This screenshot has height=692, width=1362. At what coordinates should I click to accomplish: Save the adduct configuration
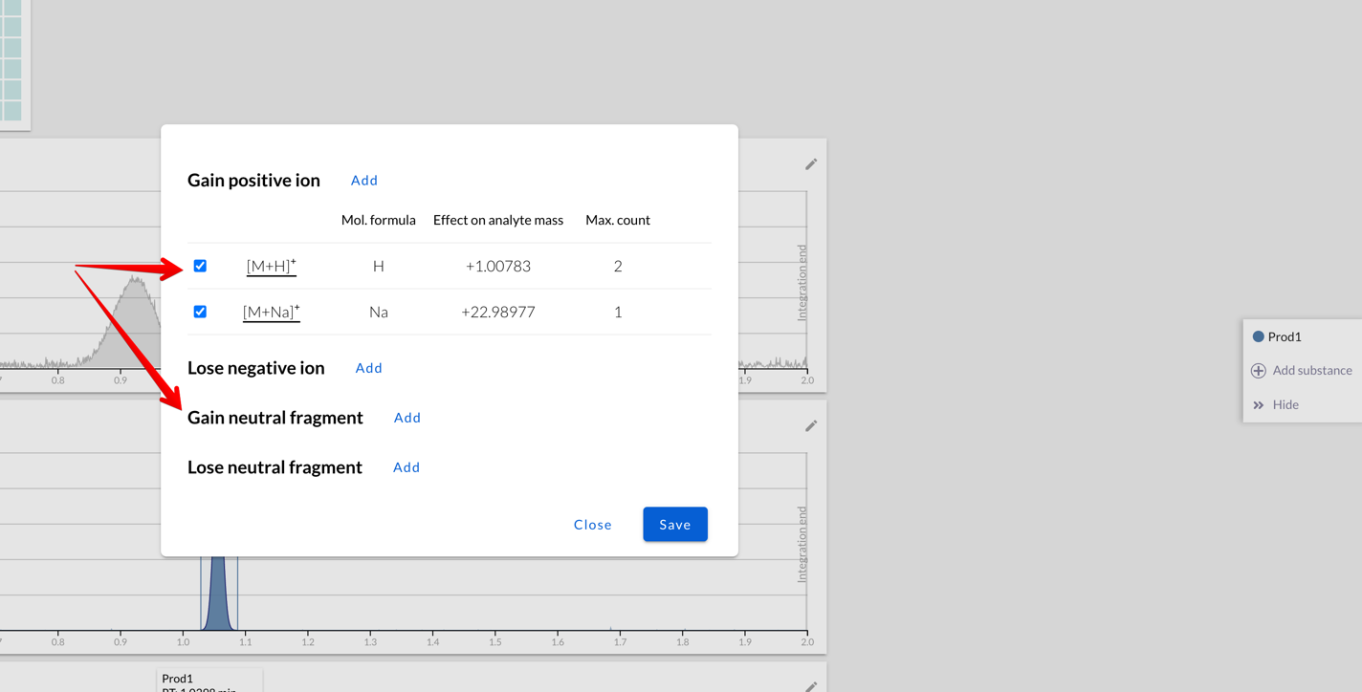[674, 524]
